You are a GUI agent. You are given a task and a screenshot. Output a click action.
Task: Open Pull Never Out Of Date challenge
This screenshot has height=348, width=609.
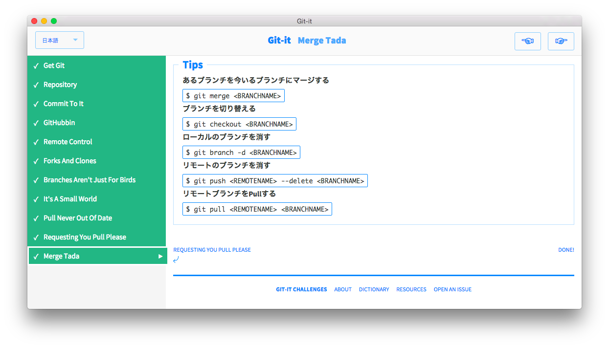pos(97,218)
